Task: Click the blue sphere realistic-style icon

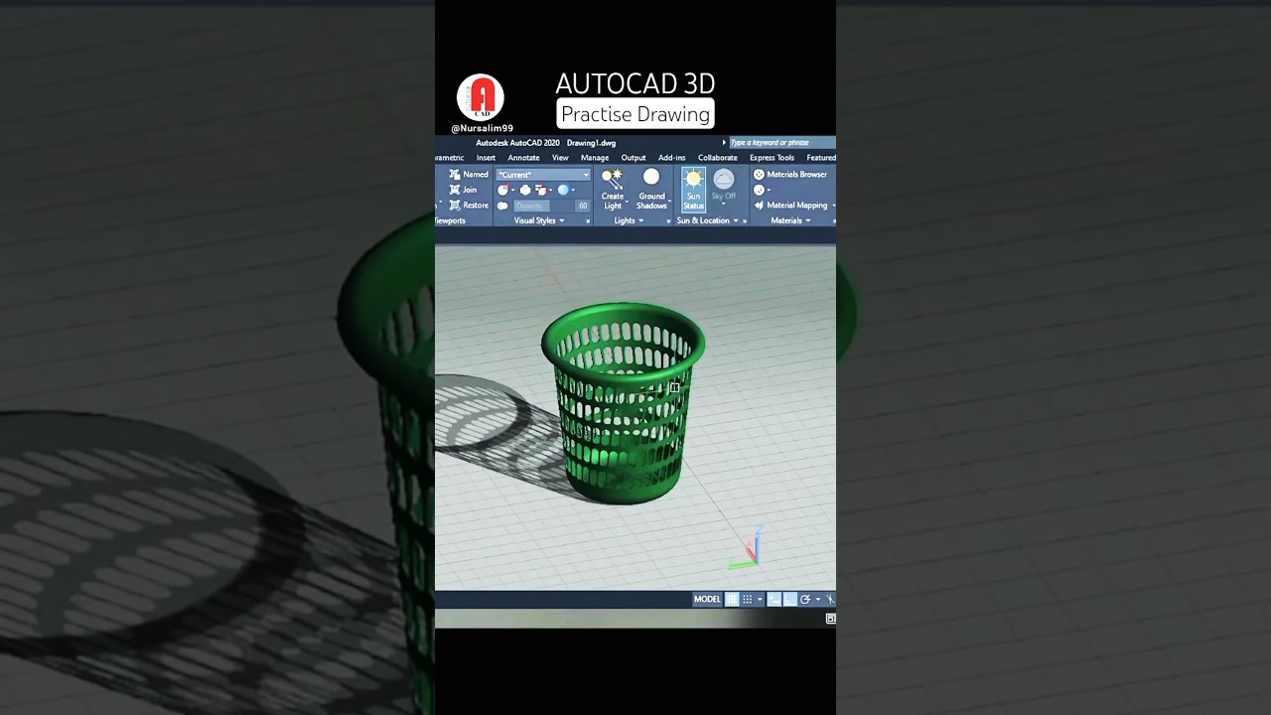Action: tap(563, 190)
